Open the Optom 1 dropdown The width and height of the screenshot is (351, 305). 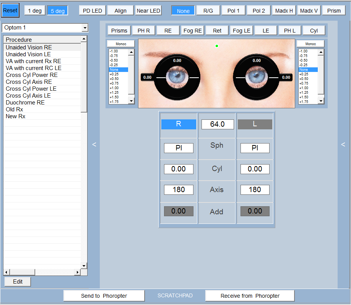tap(45, 28)
